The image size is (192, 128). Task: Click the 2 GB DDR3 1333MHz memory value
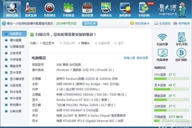pos(78,89)
